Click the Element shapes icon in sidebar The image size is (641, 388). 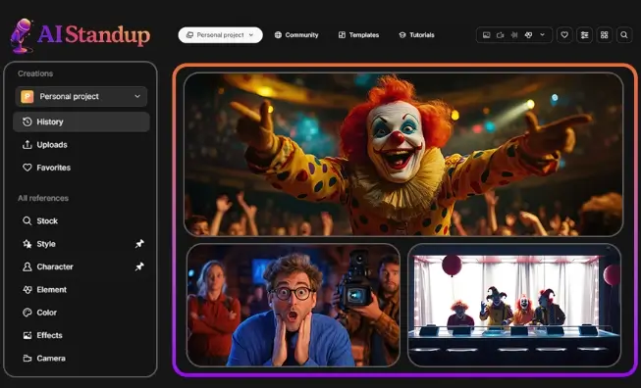pyautogui.click(x=27, y=289)
